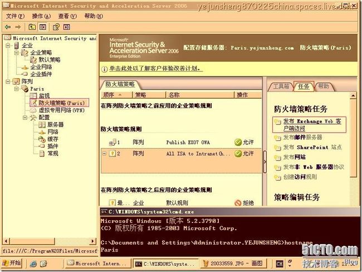Viewport: 362px width, 272px height.
Task: Click the rightmost pane layout toolbar icon
Action: click(x=67, y=27)
